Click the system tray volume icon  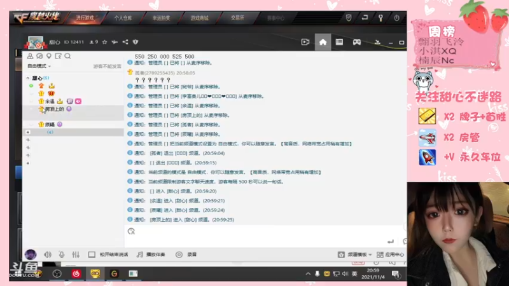[x=345, y=274]
